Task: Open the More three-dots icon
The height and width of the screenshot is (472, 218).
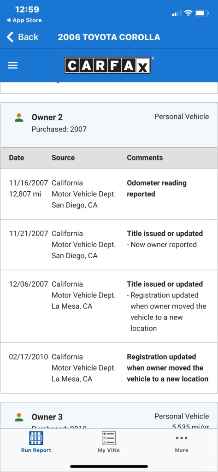Action: point(182,438)
